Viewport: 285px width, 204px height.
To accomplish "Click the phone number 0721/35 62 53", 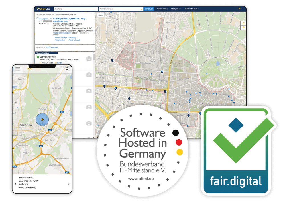I will point(47,63).
